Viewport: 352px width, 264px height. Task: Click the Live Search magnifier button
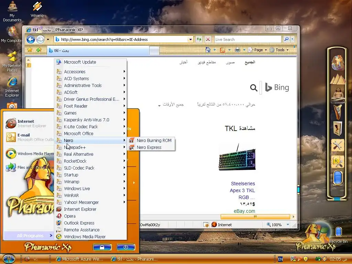pos(286,39)
